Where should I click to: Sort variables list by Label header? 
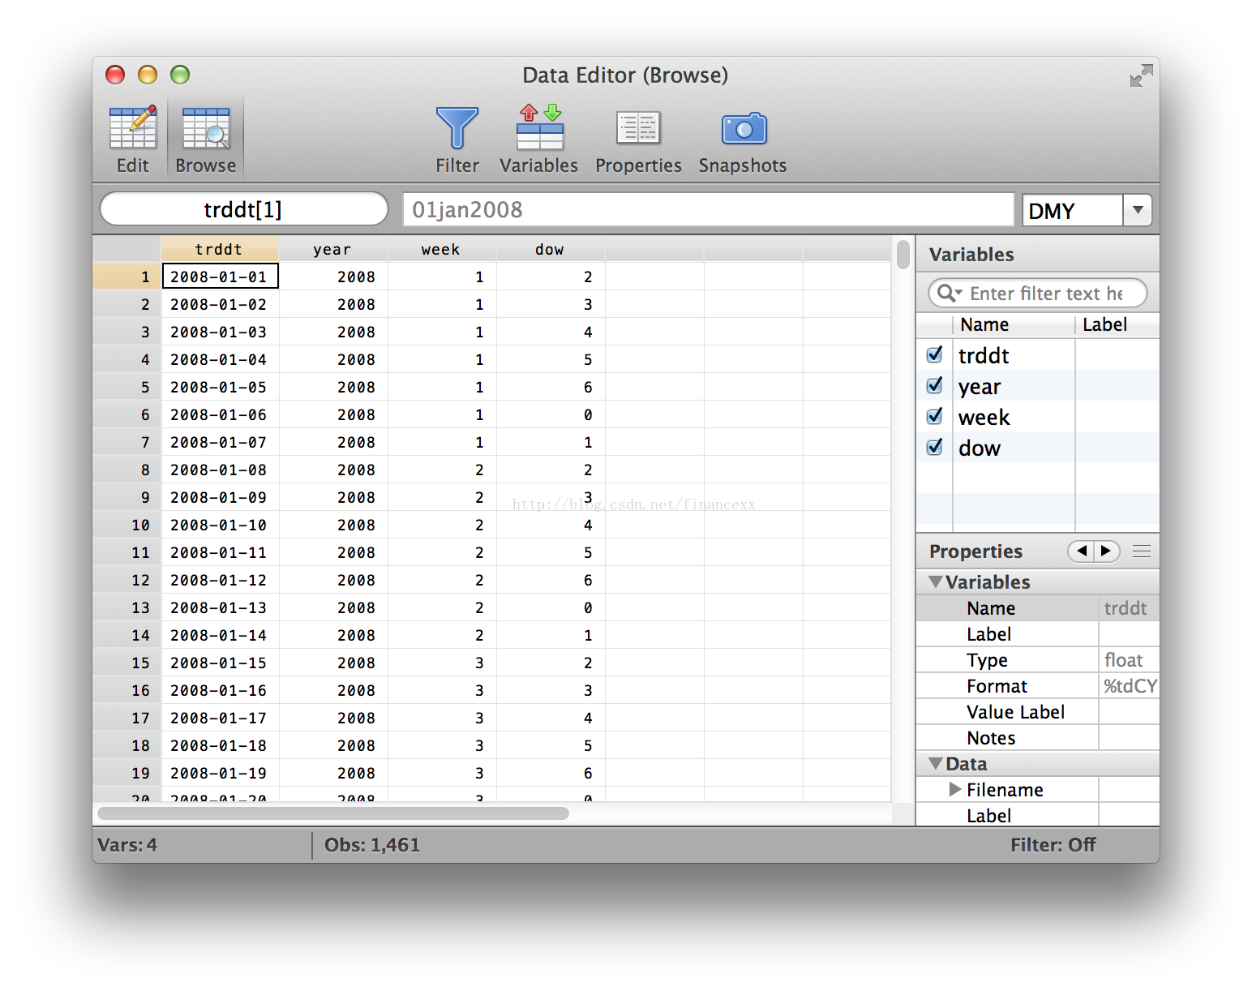[1117, 324]
